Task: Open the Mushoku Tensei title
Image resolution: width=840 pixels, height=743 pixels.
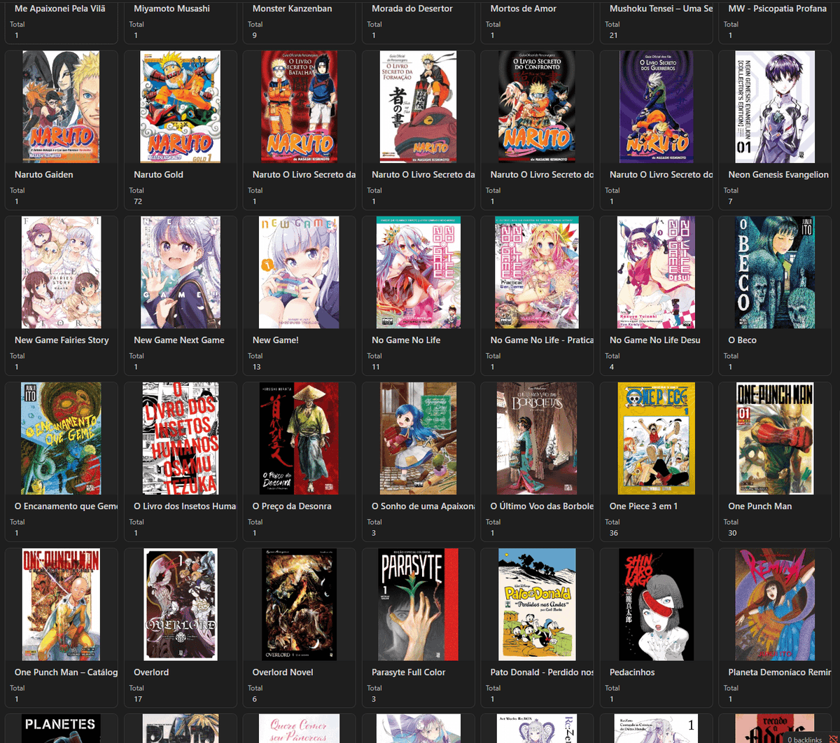Action: 661,8
